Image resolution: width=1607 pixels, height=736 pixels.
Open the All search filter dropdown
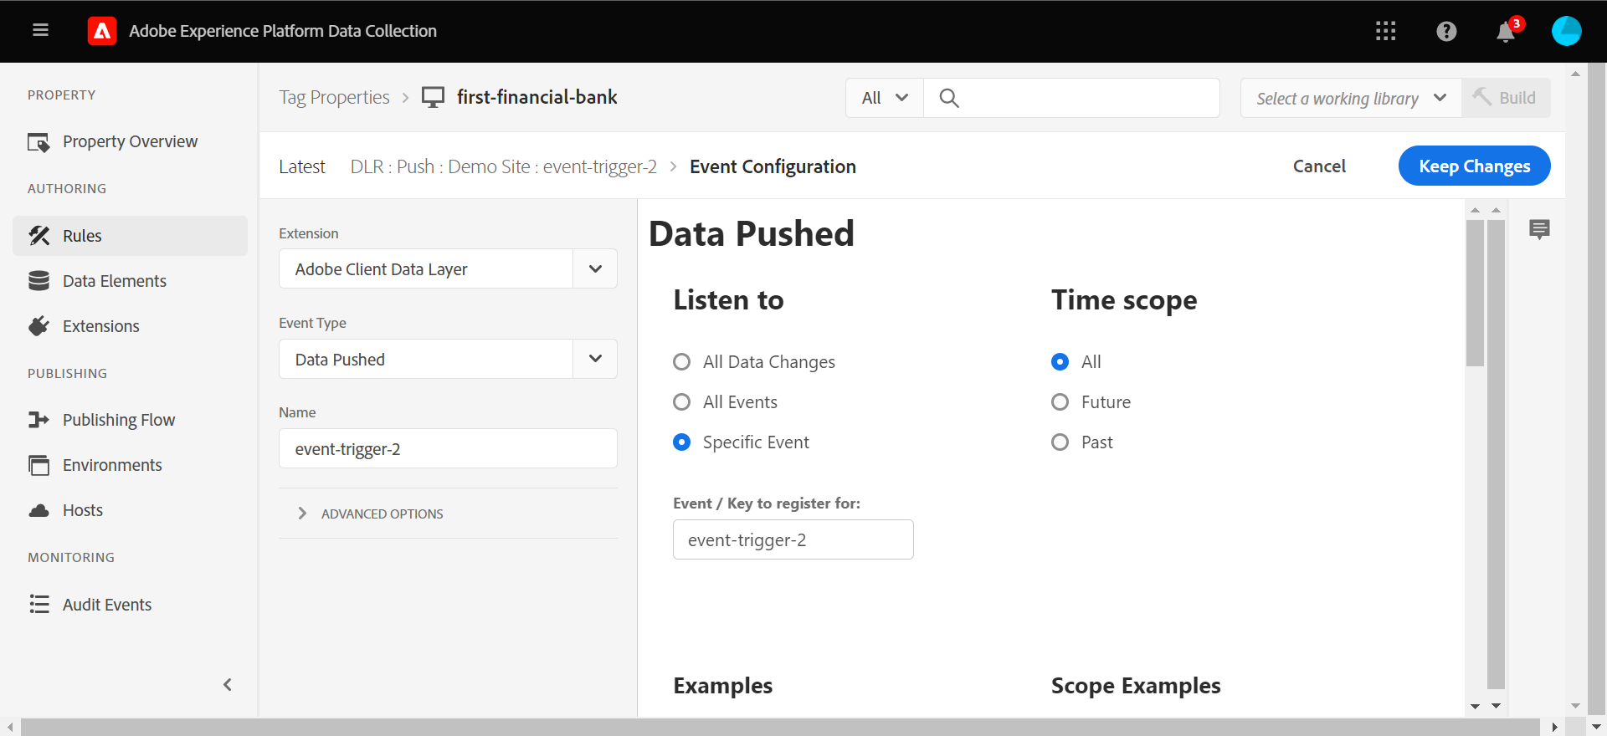[885, 98]
